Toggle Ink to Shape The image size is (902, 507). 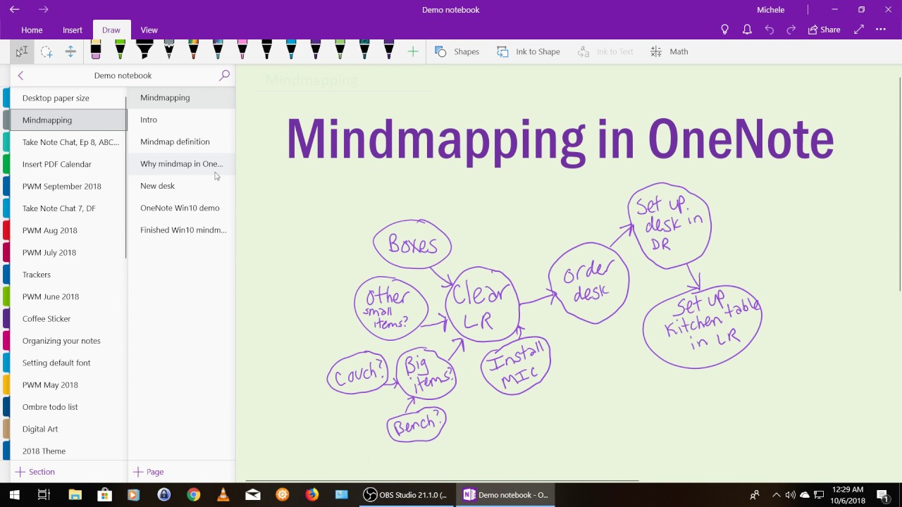click(529, 51)
